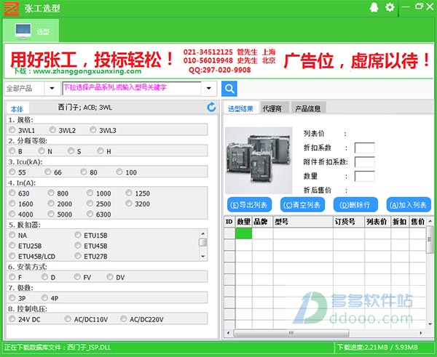
Task: Select breaking class B
Action: (x=12, y=151)
